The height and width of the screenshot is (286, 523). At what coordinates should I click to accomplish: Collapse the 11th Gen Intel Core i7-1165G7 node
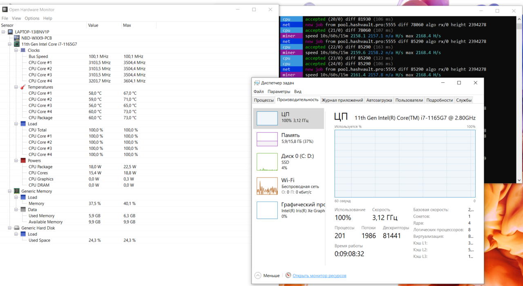[x=10, y=44]
